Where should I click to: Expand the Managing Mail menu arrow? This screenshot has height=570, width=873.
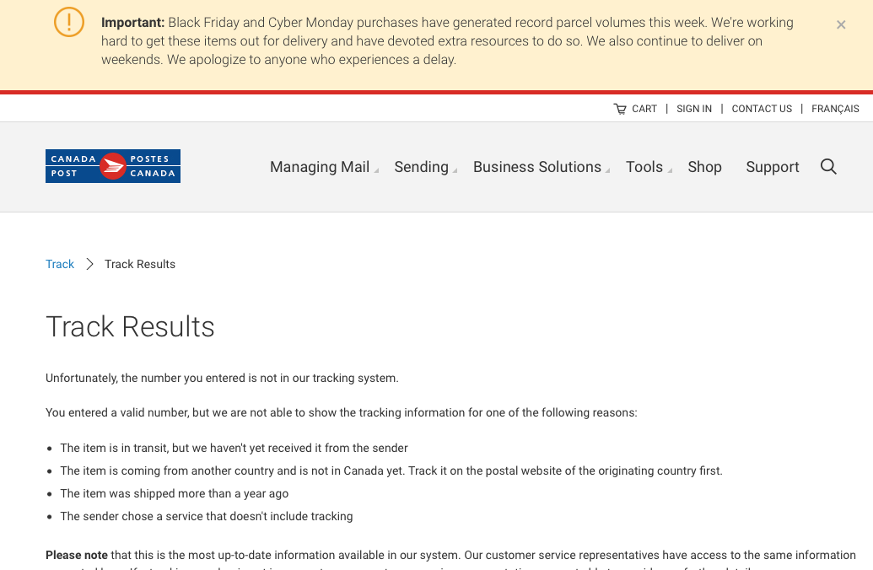point(376,170)
